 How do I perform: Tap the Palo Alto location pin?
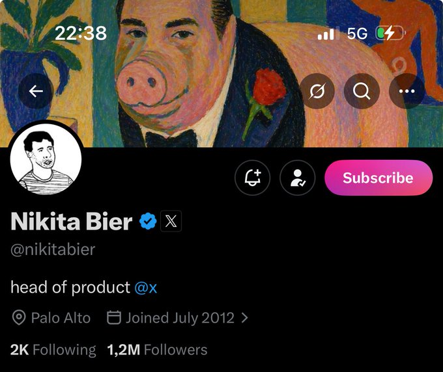(19, 318)
